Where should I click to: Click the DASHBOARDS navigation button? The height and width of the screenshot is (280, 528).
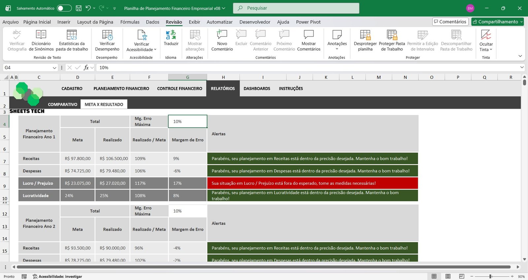pos(257,89)
